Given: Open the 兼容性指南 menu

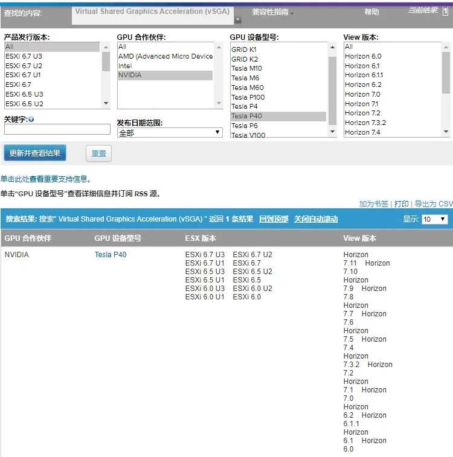Looking at the screenshot, I should click(x=272, y=12).
